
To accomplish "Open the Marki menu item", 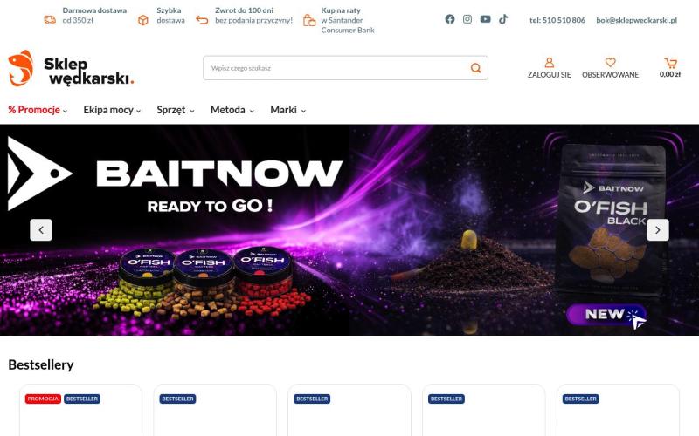I will click(288, 110).
